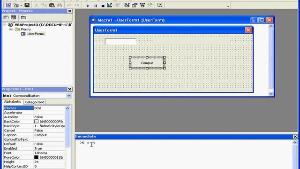Click the Enabled True value
Screen dimensions: 300x169
coord(49,148)
